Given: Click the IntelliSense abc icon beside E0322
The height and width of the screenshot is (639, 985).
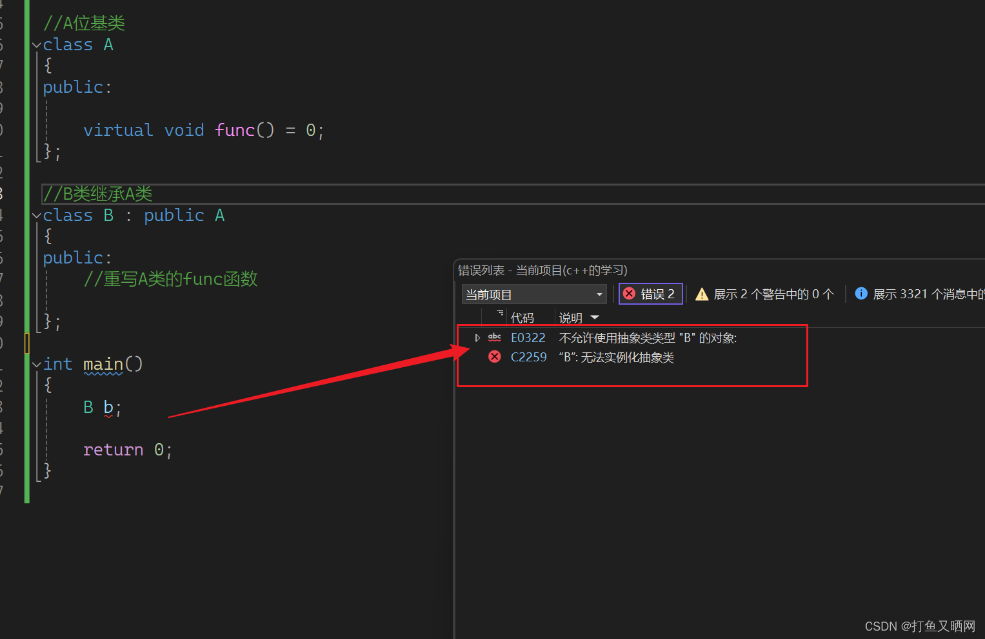Looking at the screenshot, I should pos(495,338).
